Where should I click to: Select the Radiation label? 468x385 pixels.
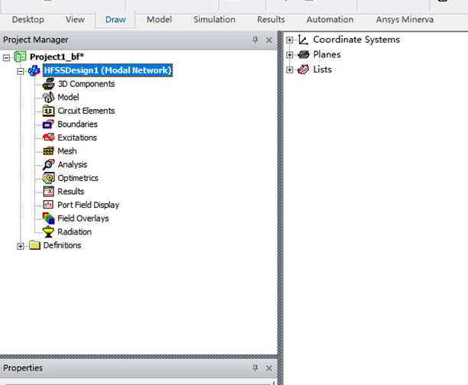pyautogui.click(x=75, y=232)
